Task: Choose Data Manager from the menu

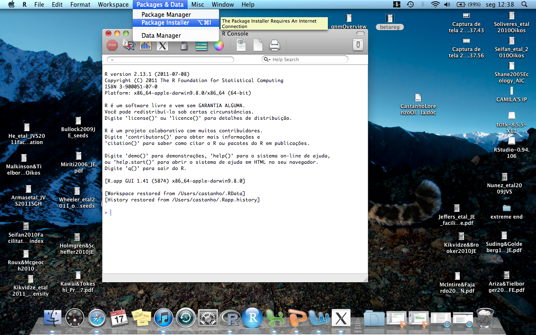Action: pyautogui.click(x=176, y=36)
